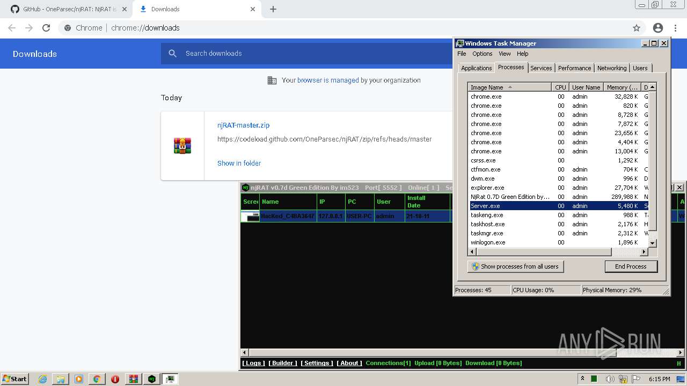Sort processes by Image Name column

[509, 87]
